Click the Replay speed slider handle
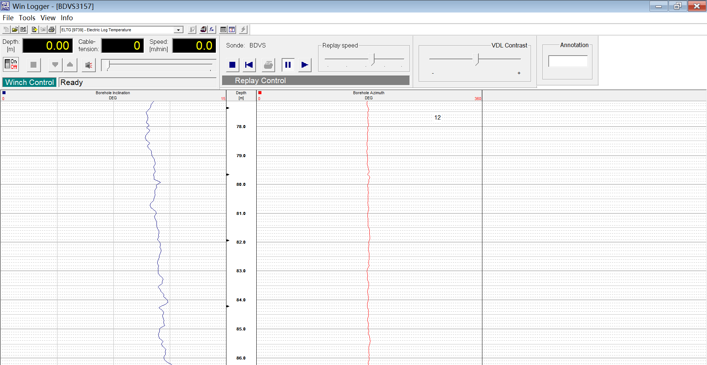The height and width of the screenshot is (365, 707). (x=373, y=59)
